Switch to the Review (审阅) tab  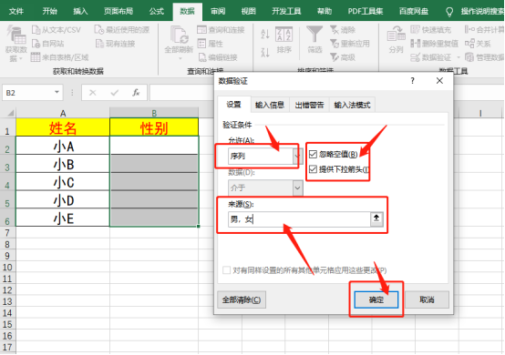[218, 11]
